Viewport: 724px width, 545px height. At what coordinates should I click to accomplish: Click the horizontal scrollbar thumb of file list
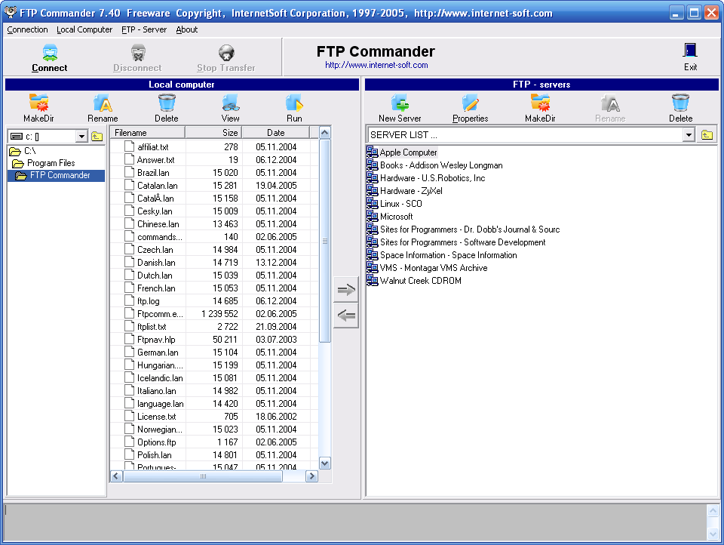pos(203,476)
